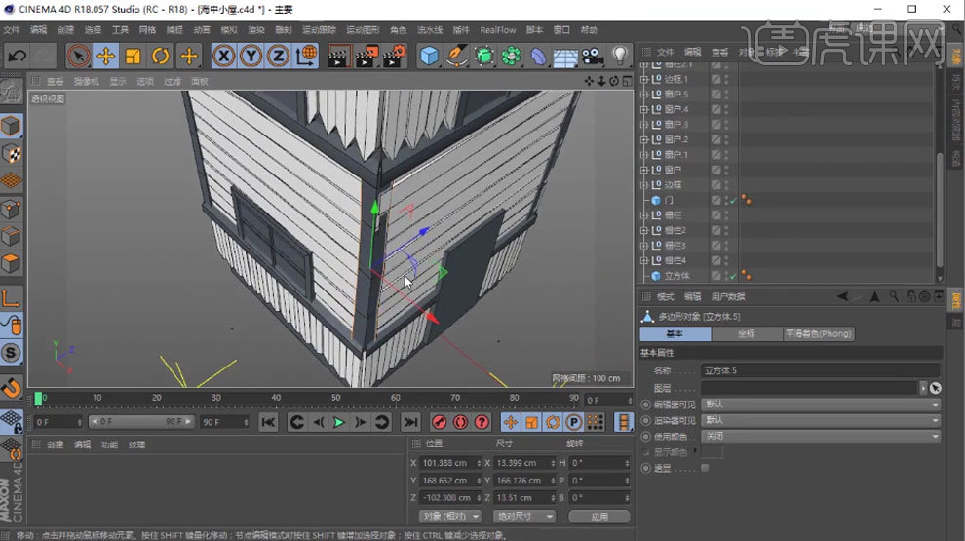Click the Camera object icon in toolbar
The width and height of the screenshot is (965, 541).
pos(593,57)
